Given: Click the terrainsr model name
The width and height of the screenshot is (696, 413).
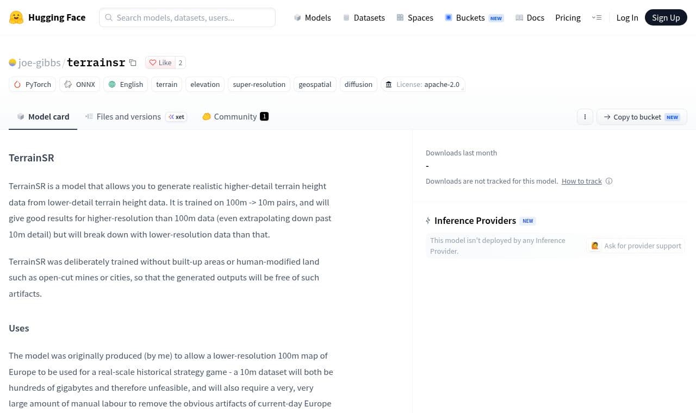Looking at the screenshot, I should point(96,62).
